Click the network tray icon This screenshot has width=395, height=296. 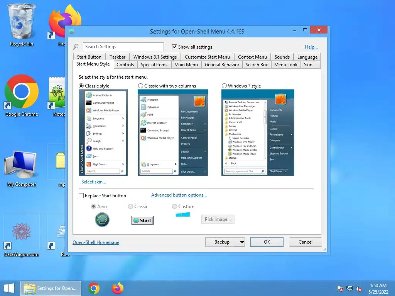click(349, 289)
